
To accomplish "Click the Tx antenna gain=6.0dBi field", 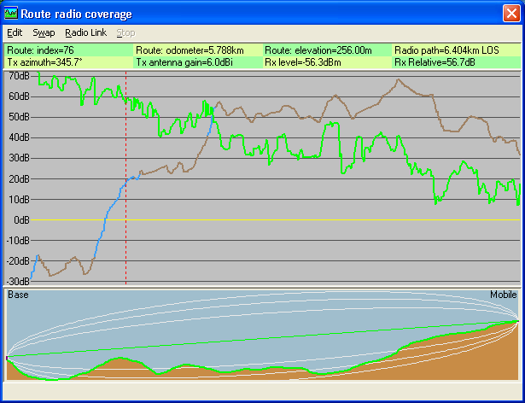I will [197, 62].
